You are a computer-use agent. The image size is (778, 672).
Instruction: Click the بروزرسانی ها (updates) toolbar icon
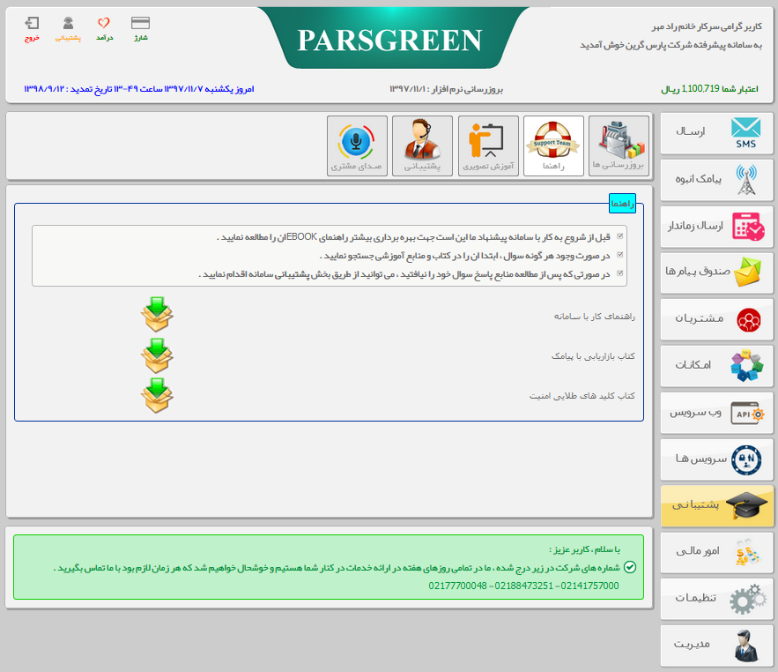coord(617,145)
